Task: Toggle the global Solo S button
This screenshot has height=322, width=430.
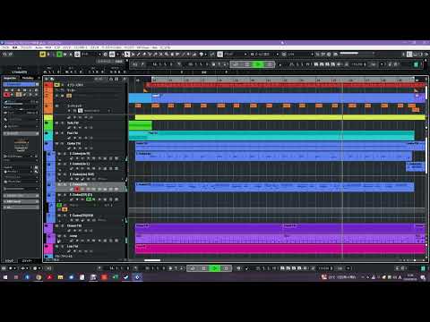Action: click(48, 55)
